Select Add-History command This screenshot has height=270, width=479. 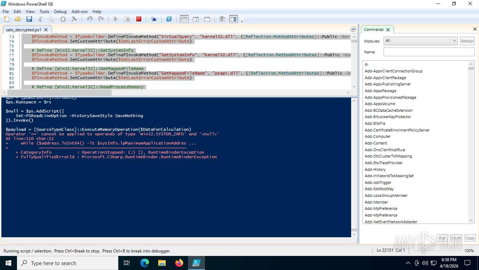pos(375,169)
